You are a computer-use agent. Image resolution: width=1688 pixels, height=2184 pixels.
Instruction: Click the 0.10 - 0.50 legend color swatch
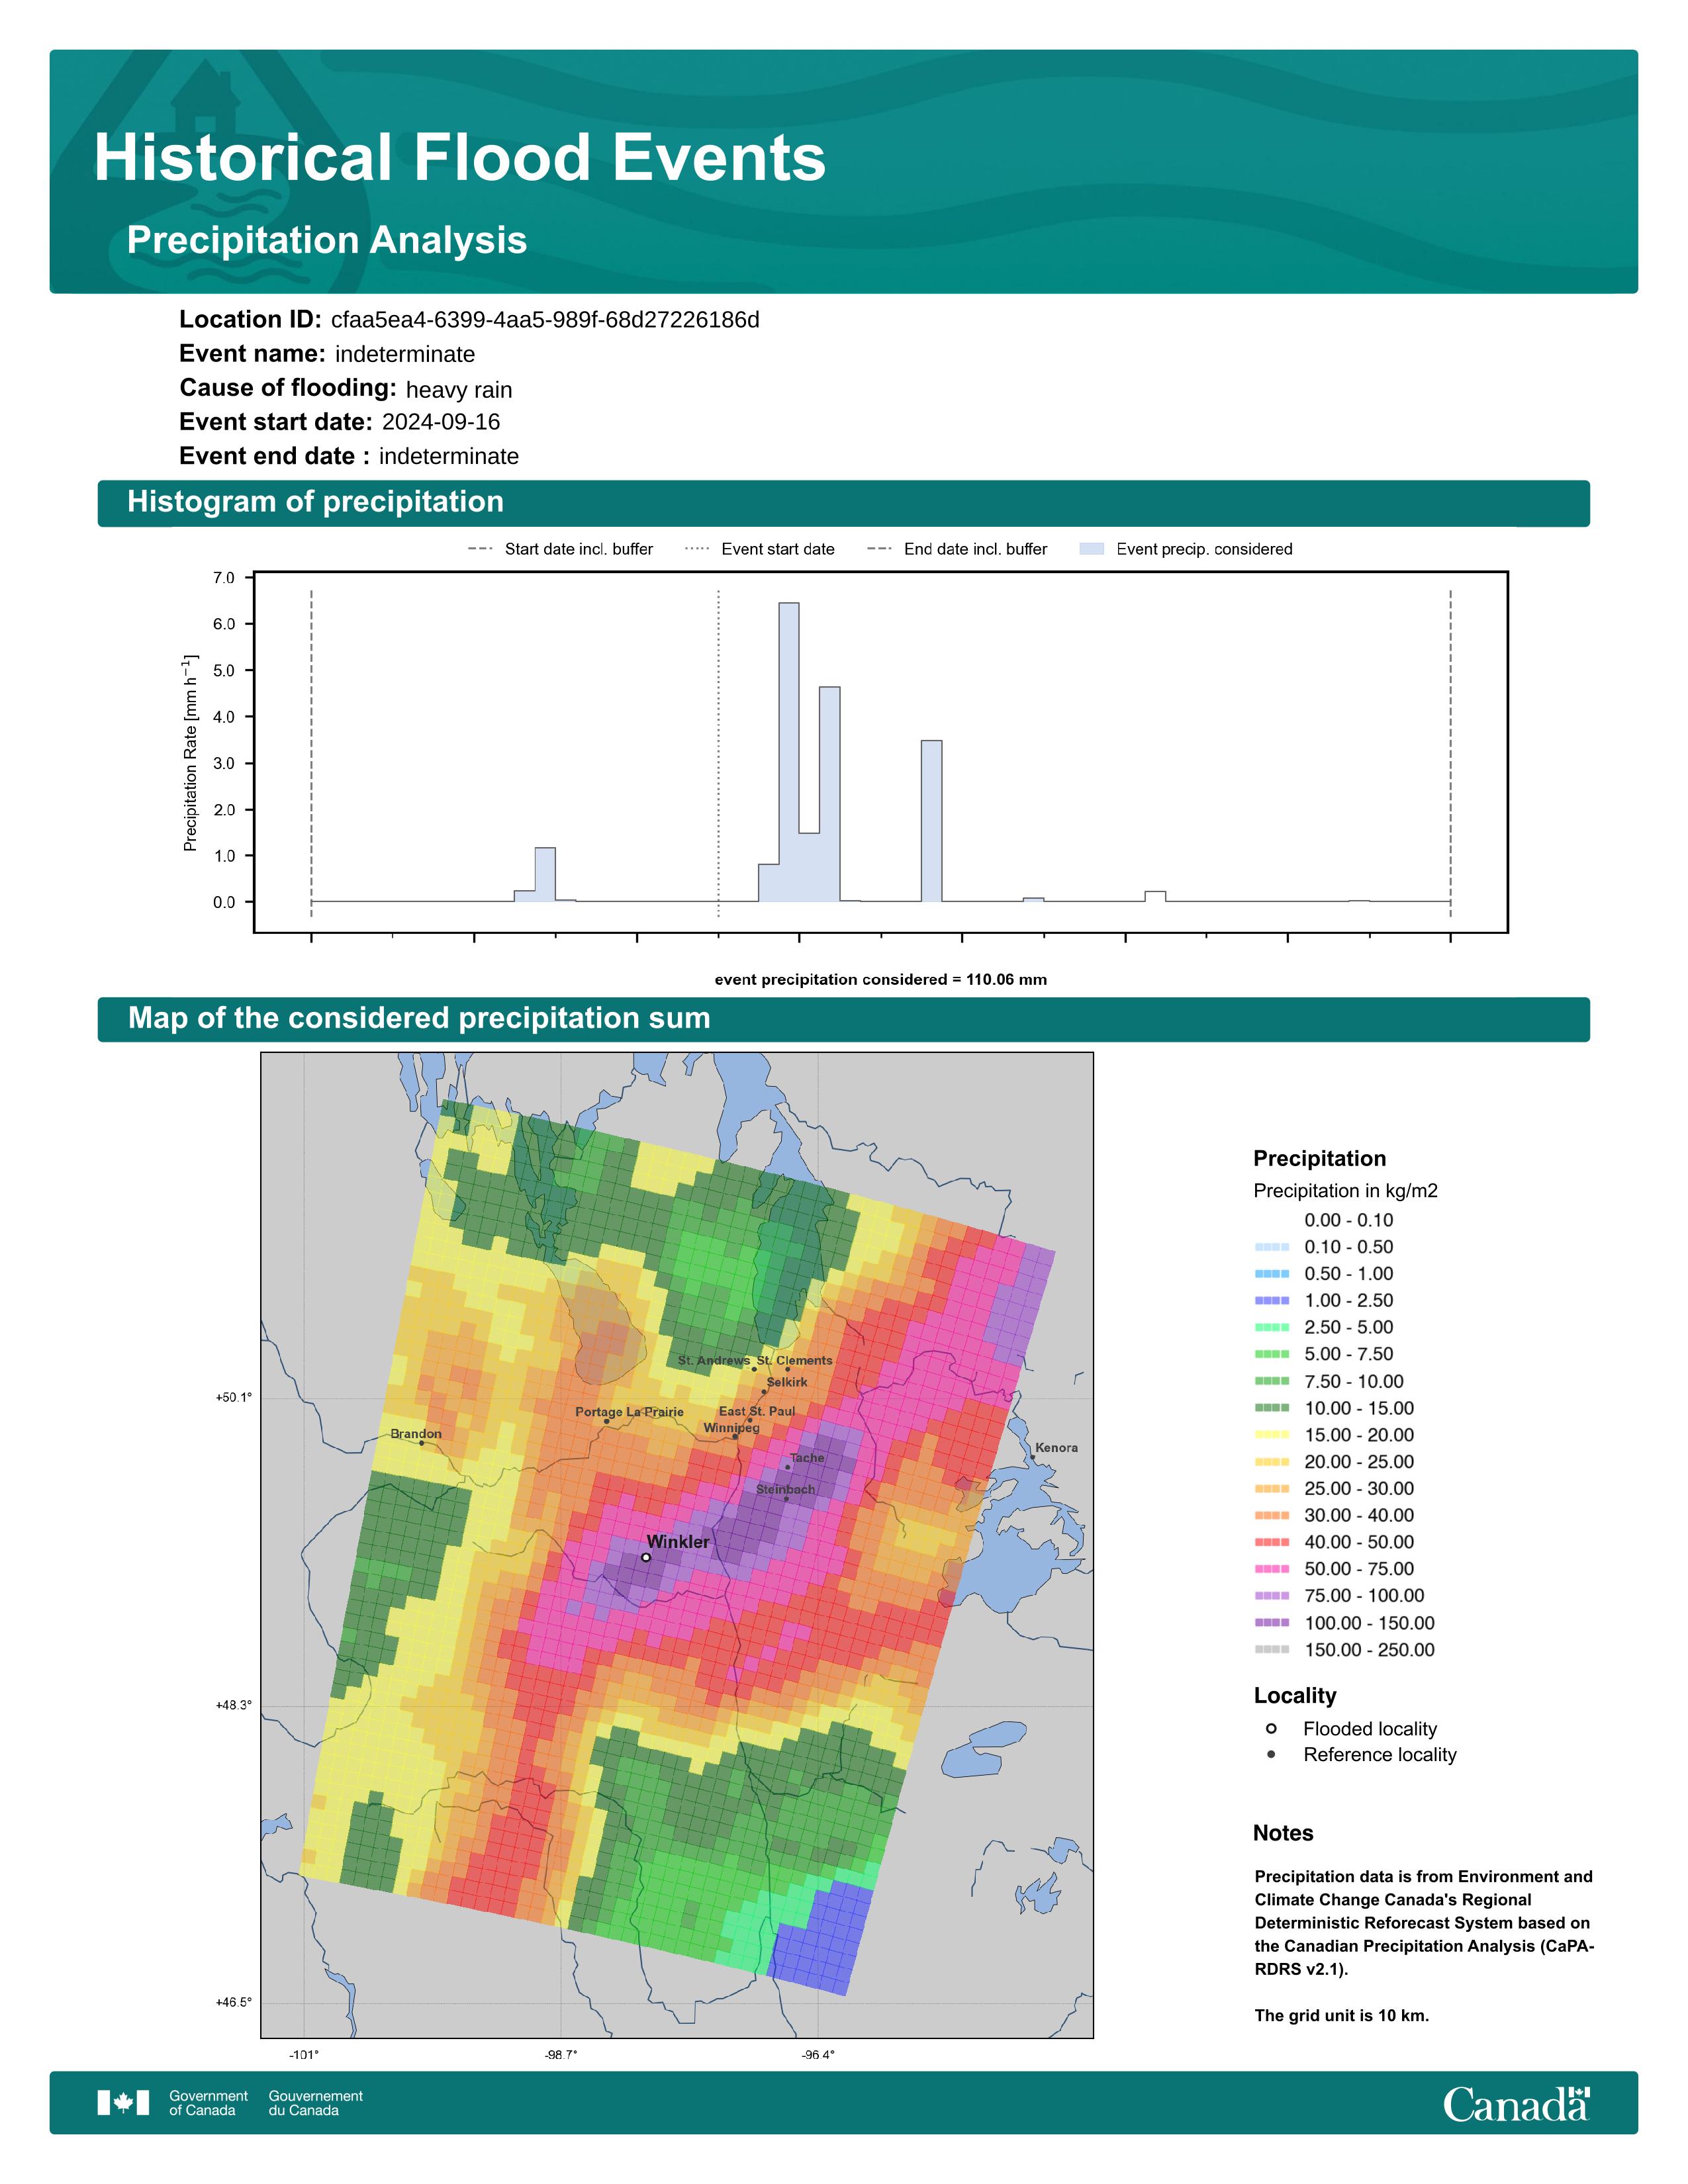click(x=1272, y=1247)
